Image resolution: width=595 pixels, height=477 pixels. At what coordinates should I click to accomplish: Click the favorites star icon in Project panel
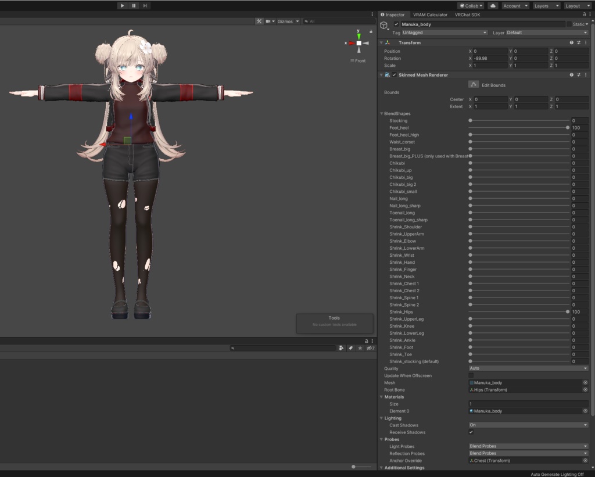click(360, 348)
